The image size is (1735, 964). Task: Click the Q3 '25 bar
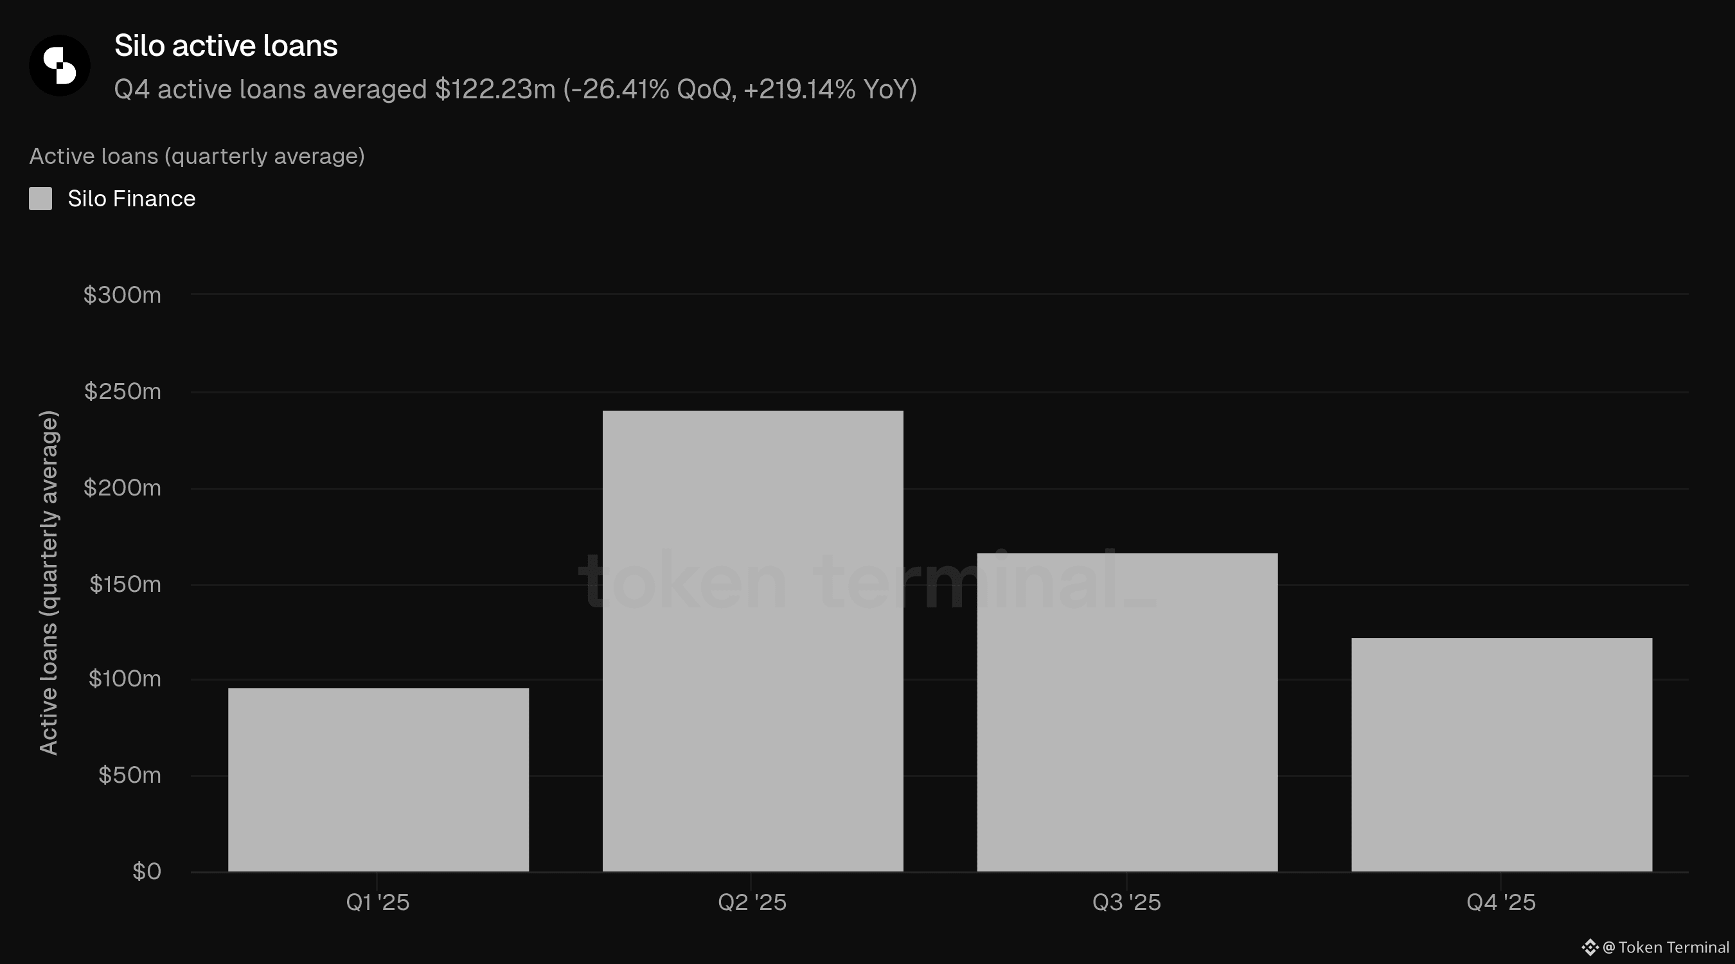(1127, 712)
